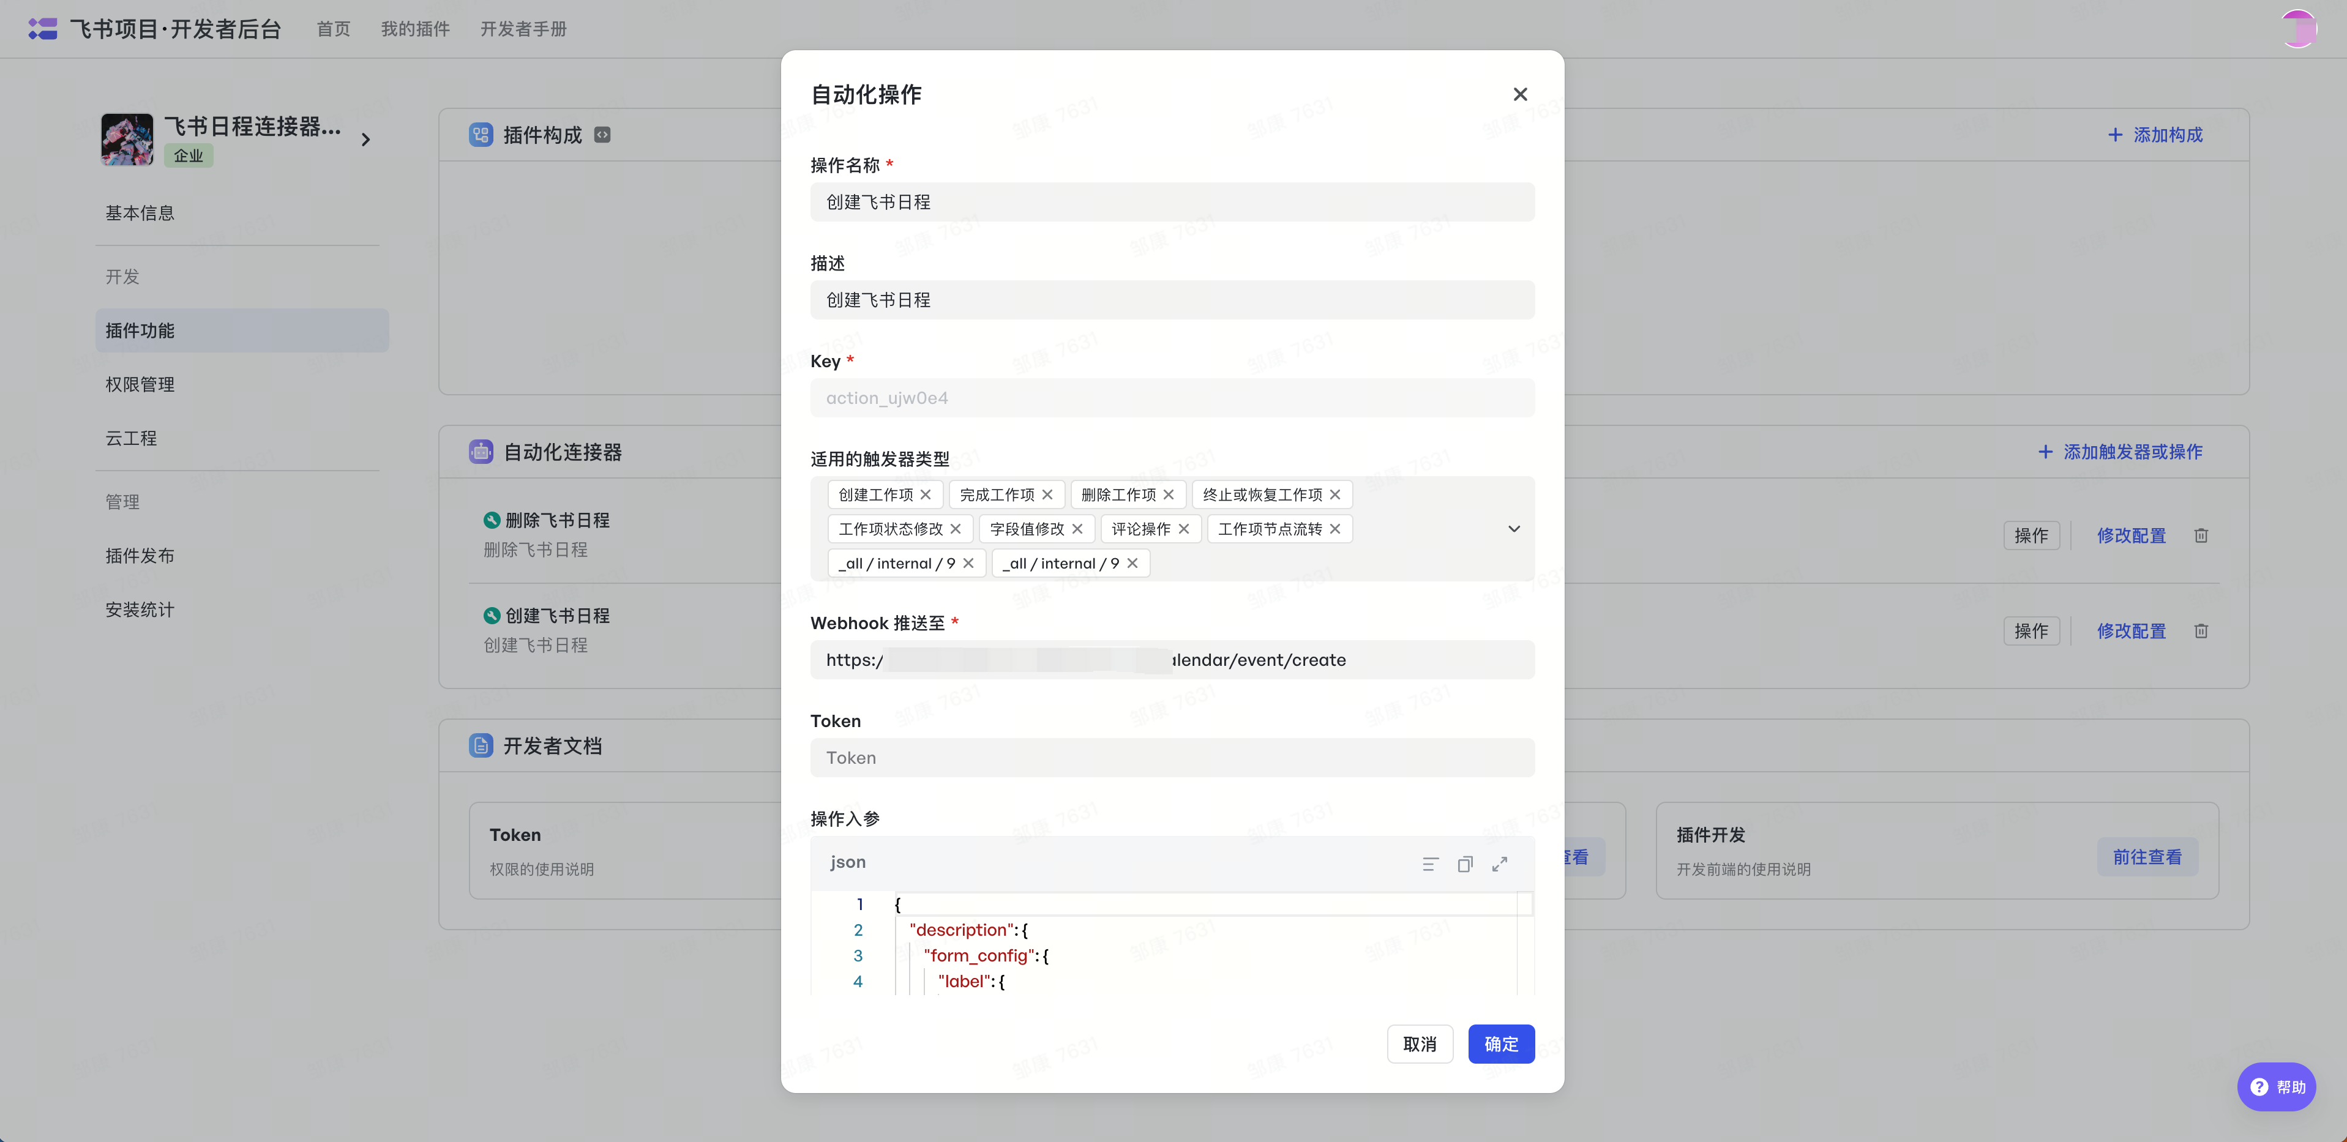The image size is (2347, 1142).
Task: Expand the 飞书日程连接器 plugin switcher chevron
Action: (x=365, y=140)
